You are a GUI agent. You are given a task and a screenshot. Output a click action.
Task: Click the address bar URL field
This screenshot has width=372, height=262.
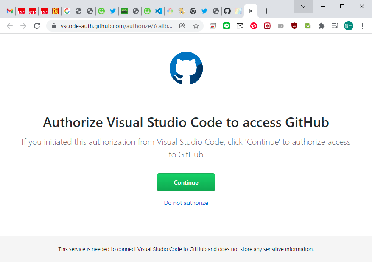click(x=117, y=26)
